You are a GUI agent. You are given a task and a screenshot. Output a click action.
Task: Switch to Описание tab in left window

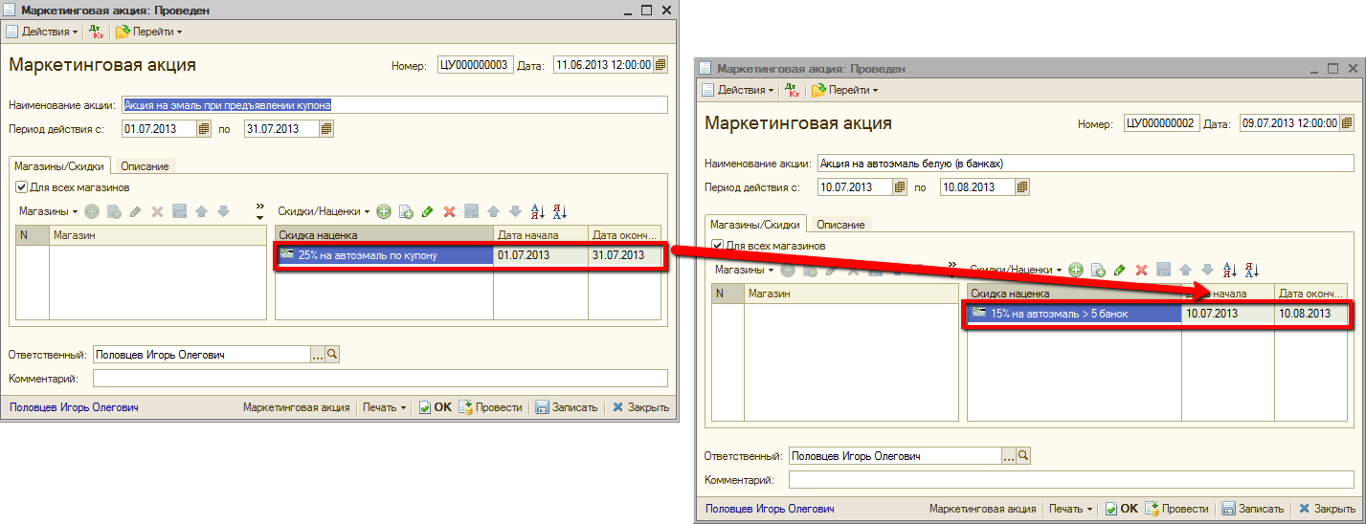pyautogui.click(x=145, y=166)
